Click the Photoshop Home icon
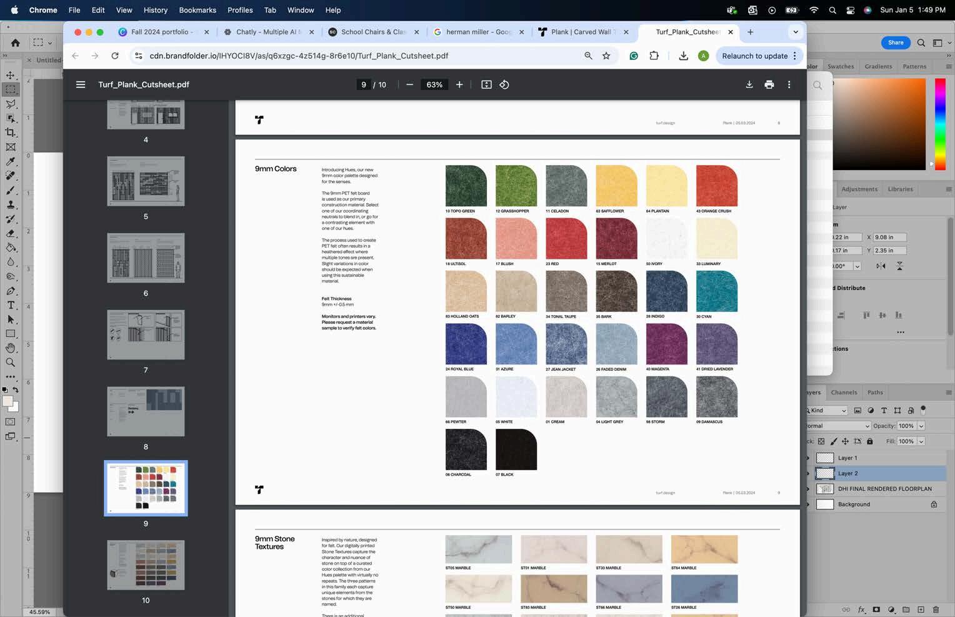The image size is (955, 617). 16,43
